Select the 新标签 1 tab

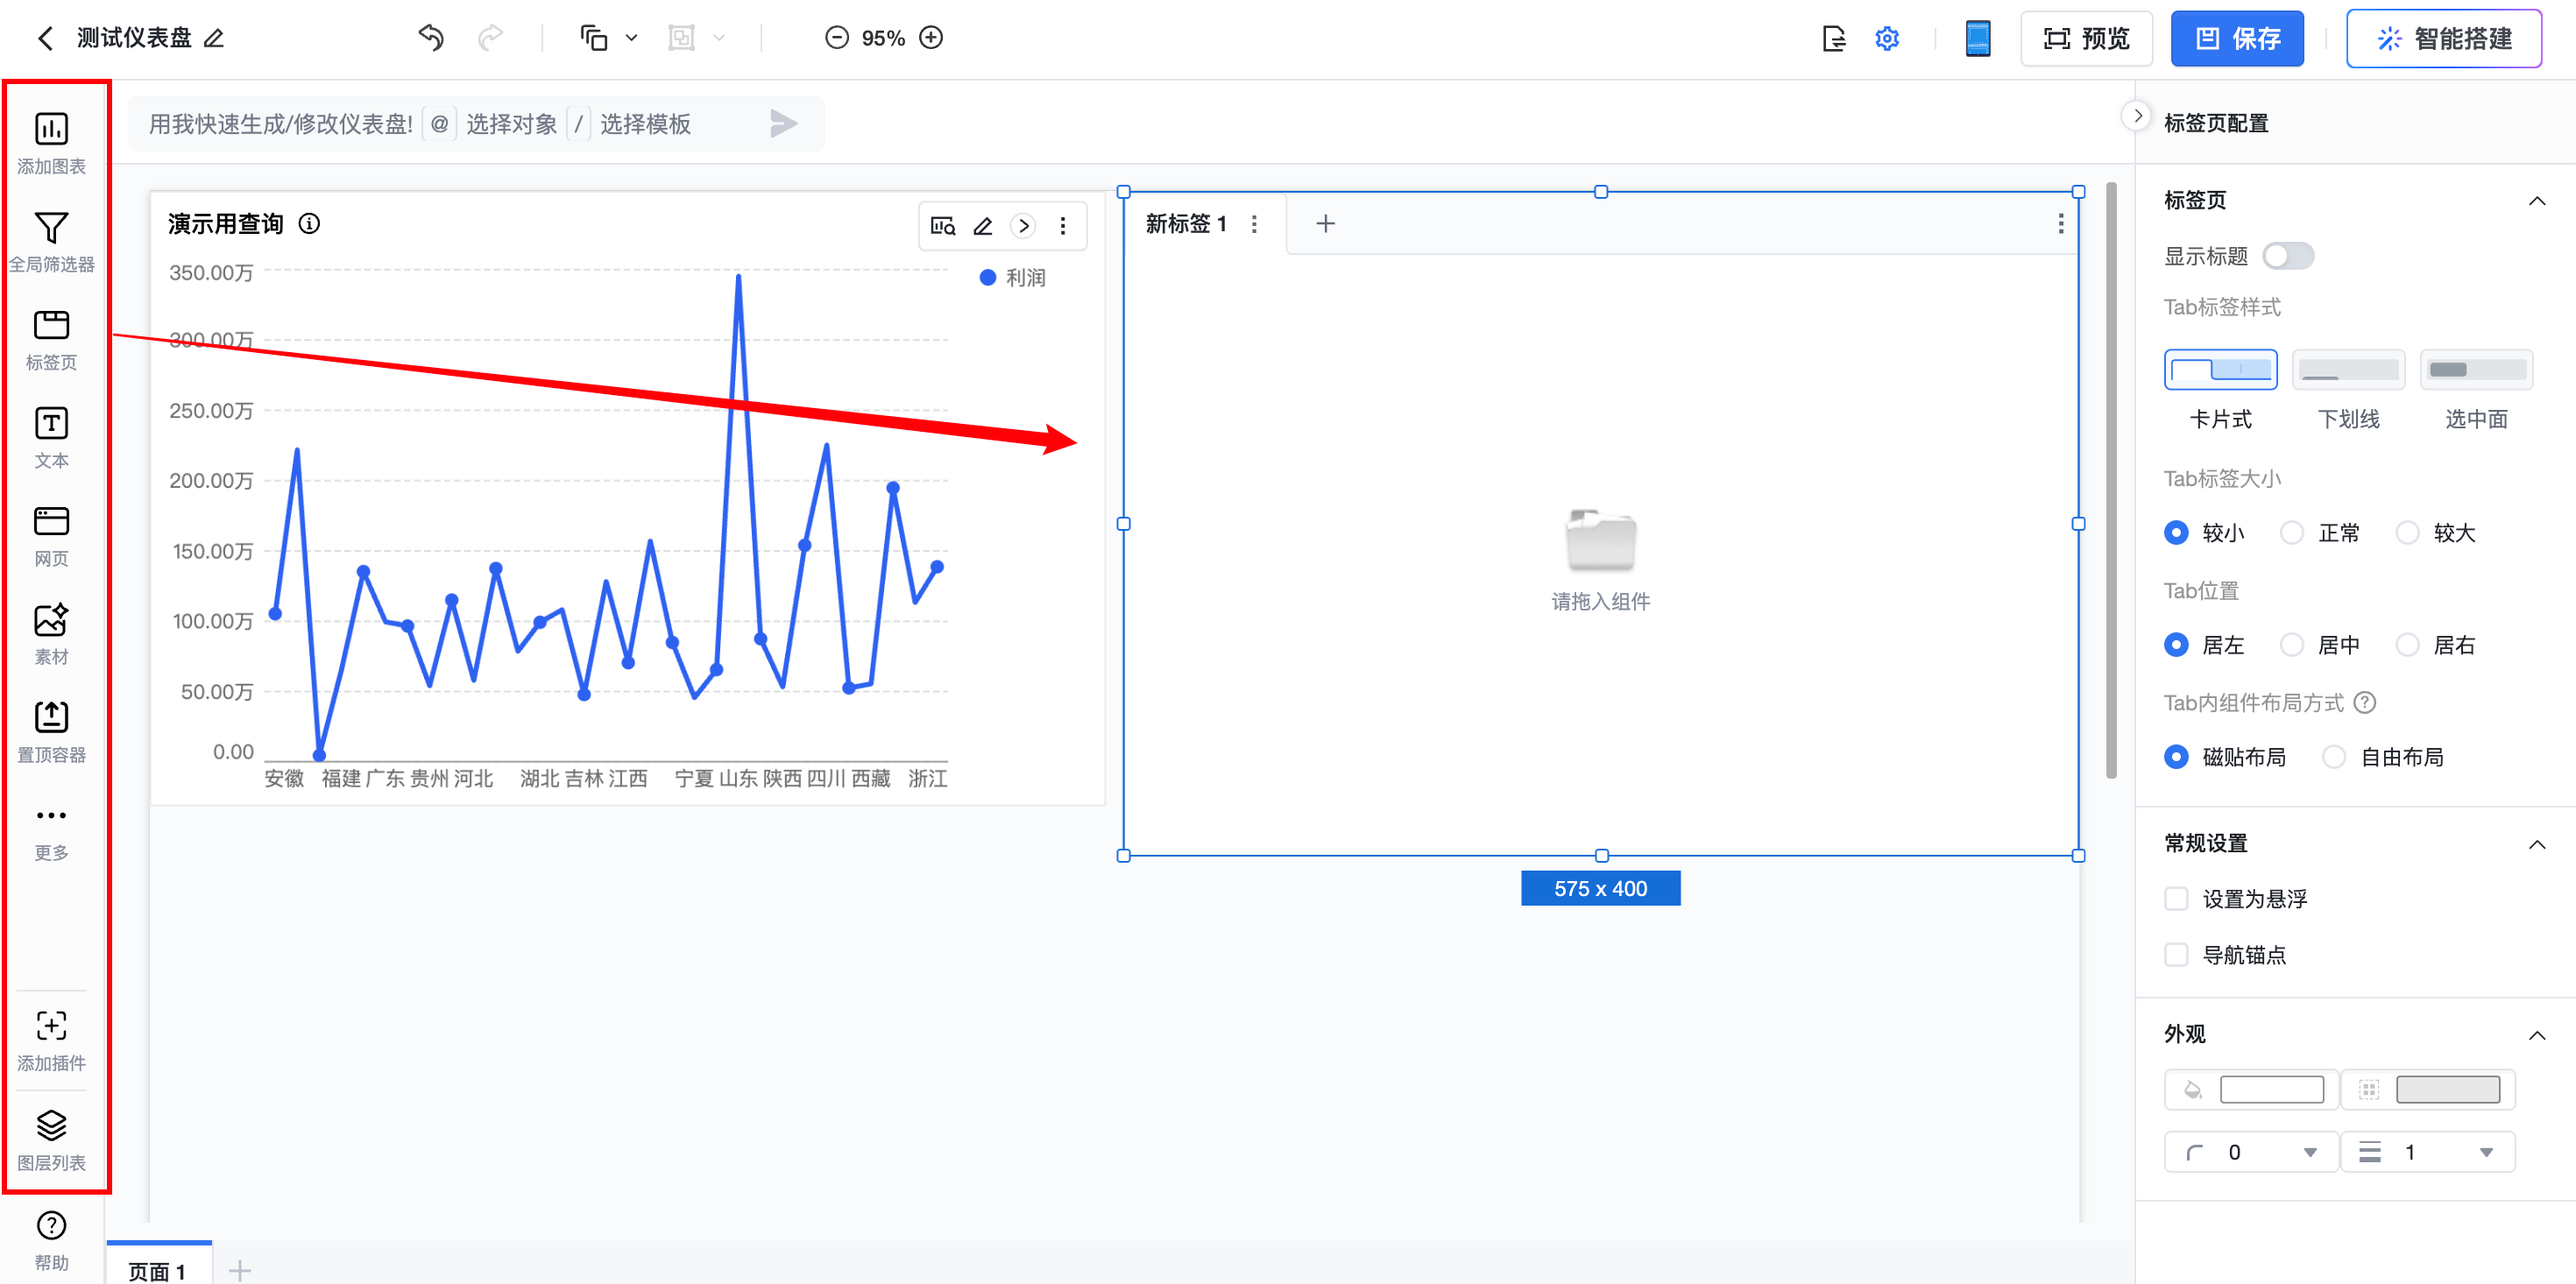(x=1185, y=224)
